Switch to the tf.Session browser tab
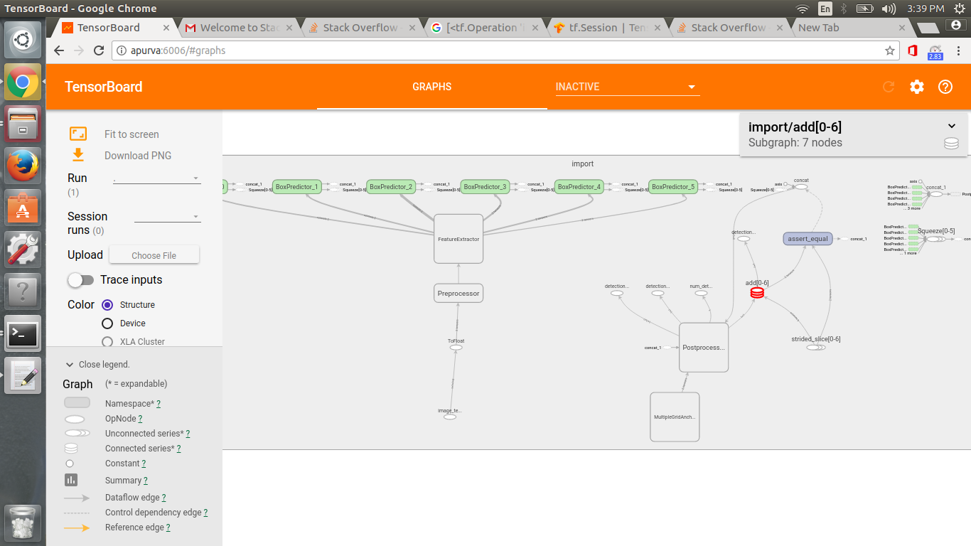The width and height of the screenshot is (971, 546). pos(606,28)
